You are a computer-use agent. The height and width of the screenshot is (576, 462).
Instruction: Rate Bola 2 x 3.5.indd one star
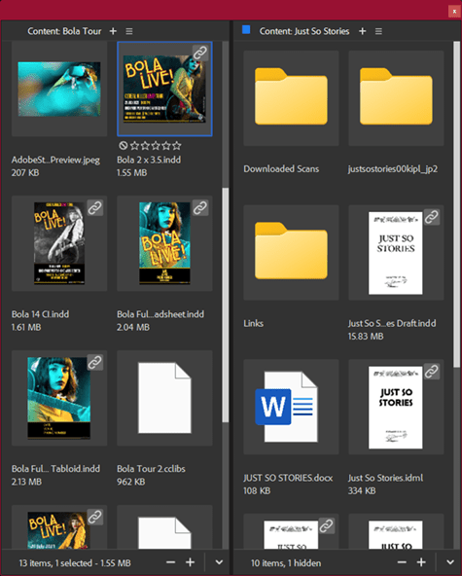click(x=134, y=146)
